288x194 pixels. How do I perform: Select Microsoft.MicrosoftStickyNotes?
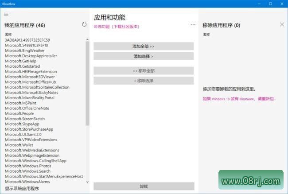click(x=31, y=93)
